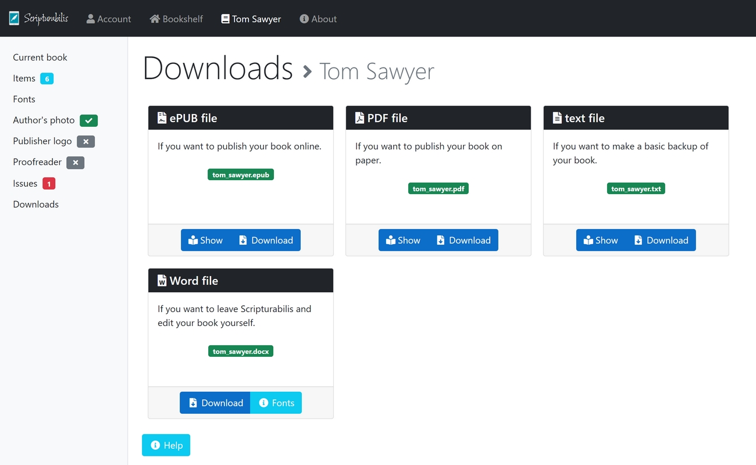Click the tom_sawyer.txt filename badge

tap(636, 189)
